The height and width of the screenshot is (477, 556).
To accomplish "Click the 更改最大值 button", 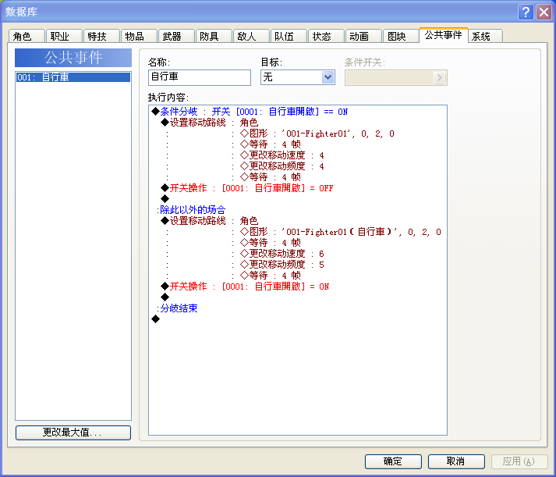I will click(x=73, y=433).
